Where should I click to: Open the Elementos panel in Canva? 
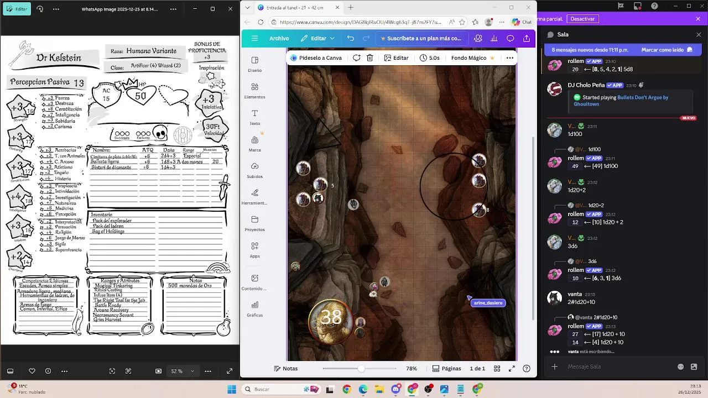(x=254, y=91)
